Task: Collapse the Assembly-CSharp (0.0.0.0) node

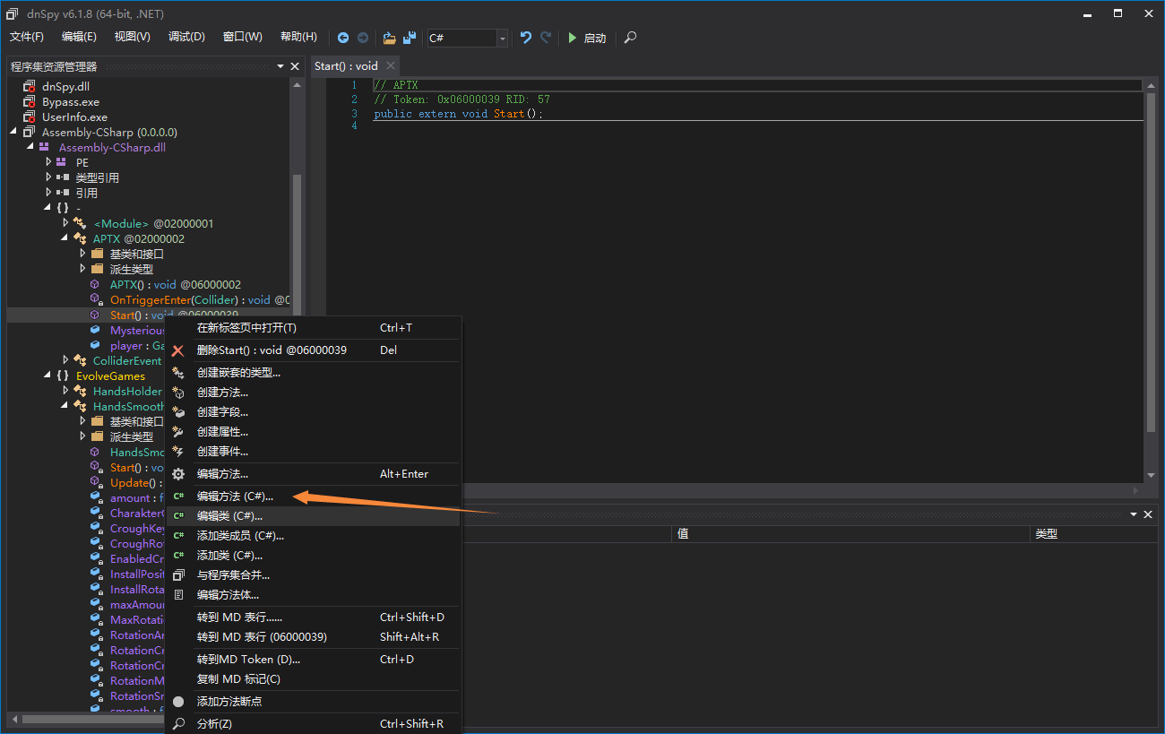Action: [x=13, y=133]
